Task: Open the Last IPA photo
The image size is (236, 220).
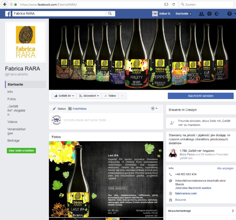Action: click(x=106, y=179)
